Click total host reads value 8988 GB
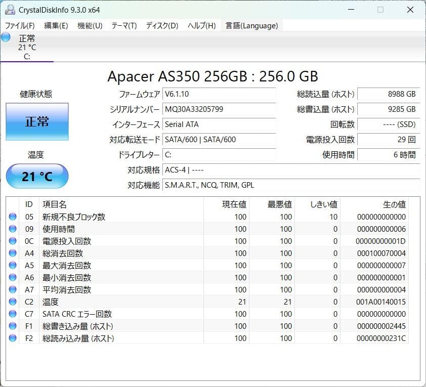This screenshot has height=387, width=426. coord(389,94)
